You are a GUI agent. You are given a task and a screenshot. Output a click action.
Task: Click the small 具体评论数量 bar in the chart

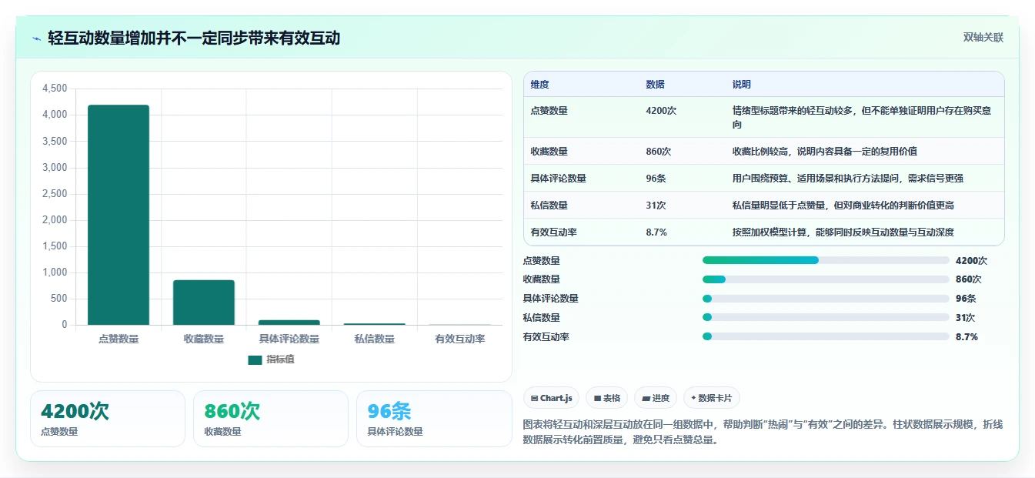289,323
